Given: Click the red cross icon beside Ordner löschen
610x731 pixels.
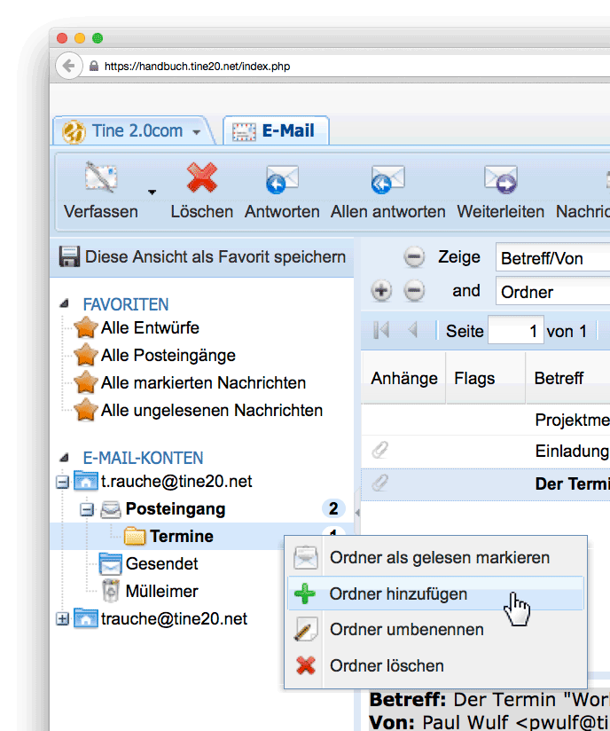Looking at the screenshot, I should pos(306,665).
